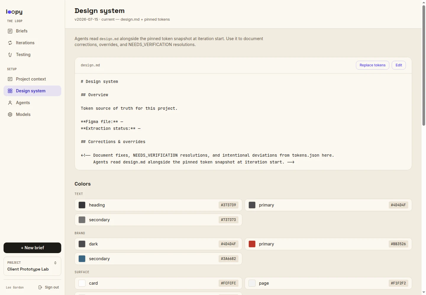426x295 pixels.
Task: Click the #373739 hex value
Action: [x=228, y=205]
